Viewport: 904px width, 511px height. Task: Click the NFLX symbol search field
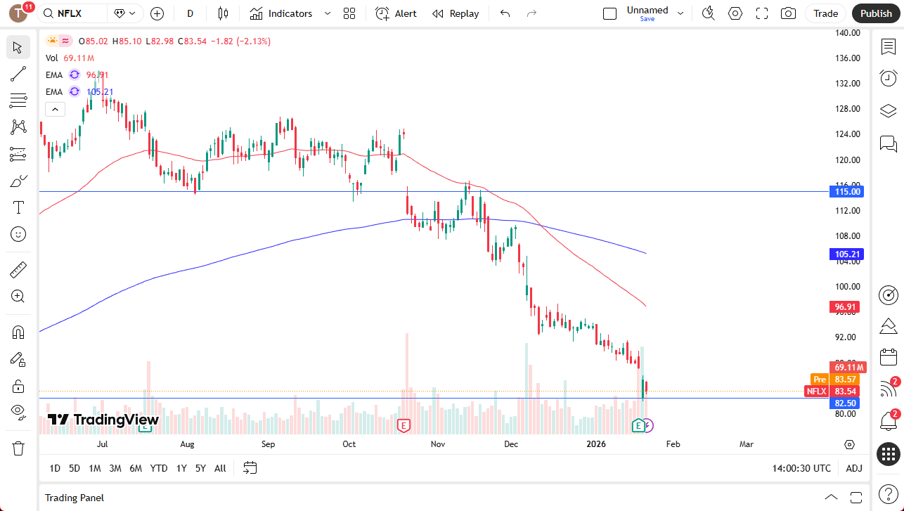click(72, 13)
